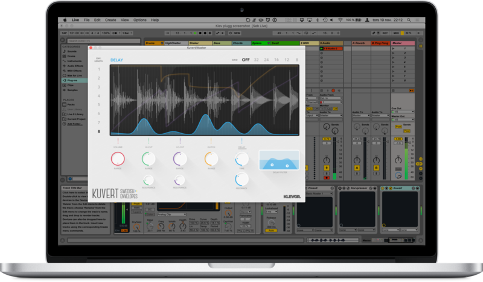Select envelope length 8
The width and height of the screenshot is (483, 282).
click(99, 131)
